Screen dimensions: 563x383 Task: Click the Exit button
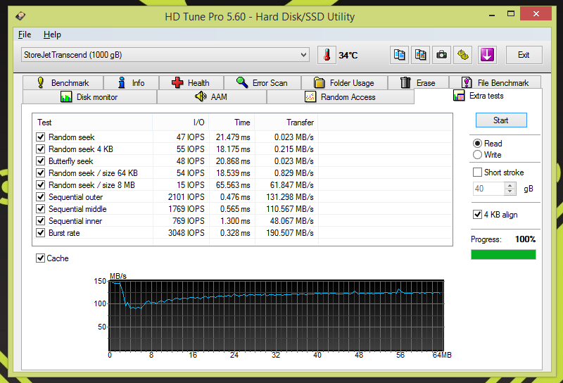point(524,55)
